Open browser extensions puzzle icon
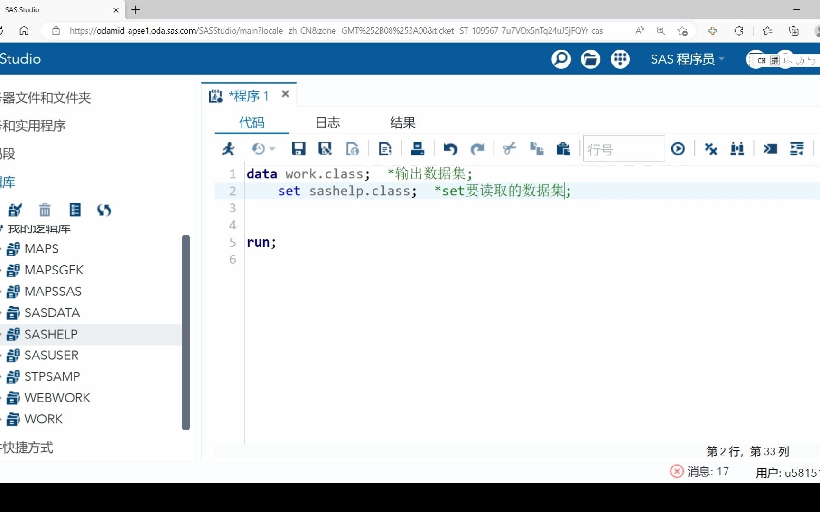 pyautogui.click(x=739, y=31)
